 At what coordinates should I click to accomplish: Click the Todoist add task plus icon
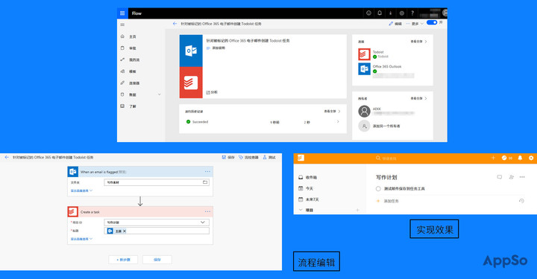[493, 158]
